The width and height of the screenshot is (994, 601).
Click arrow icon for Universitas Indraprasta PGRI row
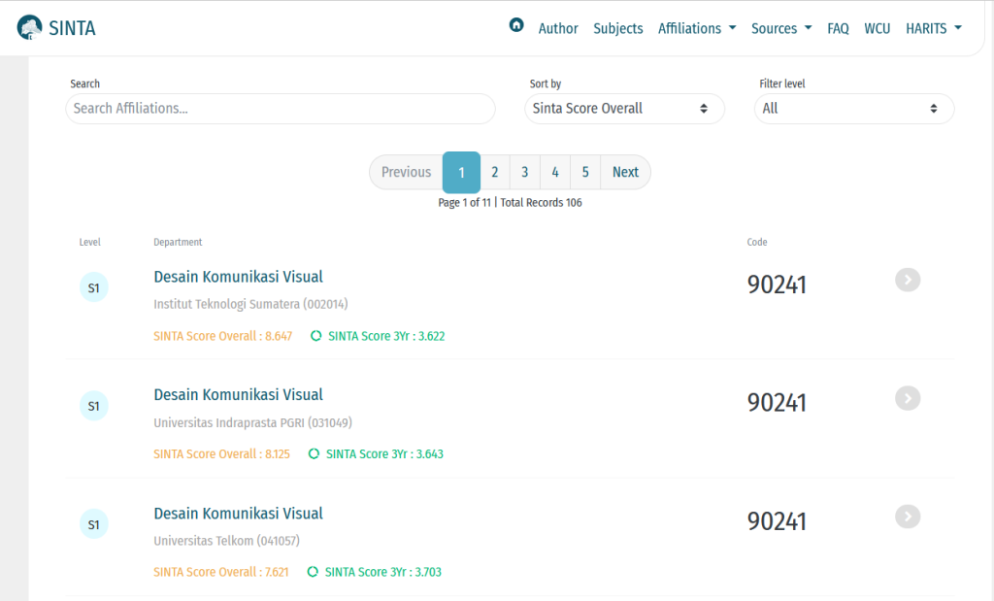(x=908, y=398)
